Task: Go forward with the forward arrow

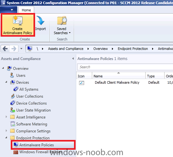Action: click(x=14, y=49)
